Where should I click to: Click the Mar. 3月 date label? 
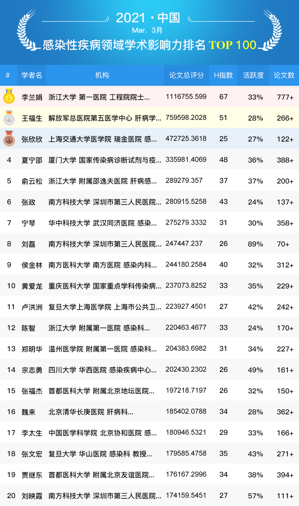coord(147,30)
